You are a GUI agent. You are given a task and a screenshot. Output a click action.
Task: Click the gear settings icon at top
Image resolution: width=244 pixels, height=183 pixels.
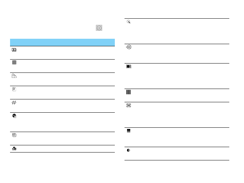[x=99, y=28]
